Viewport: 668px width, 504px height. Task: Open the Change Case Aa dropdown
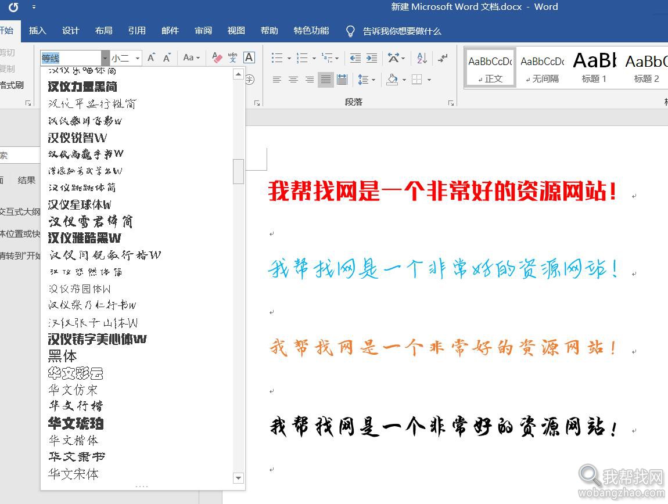(x=191, y=57)
